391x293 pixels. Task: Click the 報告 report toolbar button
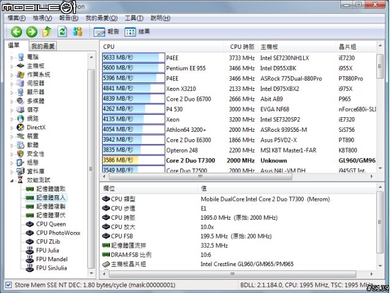(x=106, y=32)
